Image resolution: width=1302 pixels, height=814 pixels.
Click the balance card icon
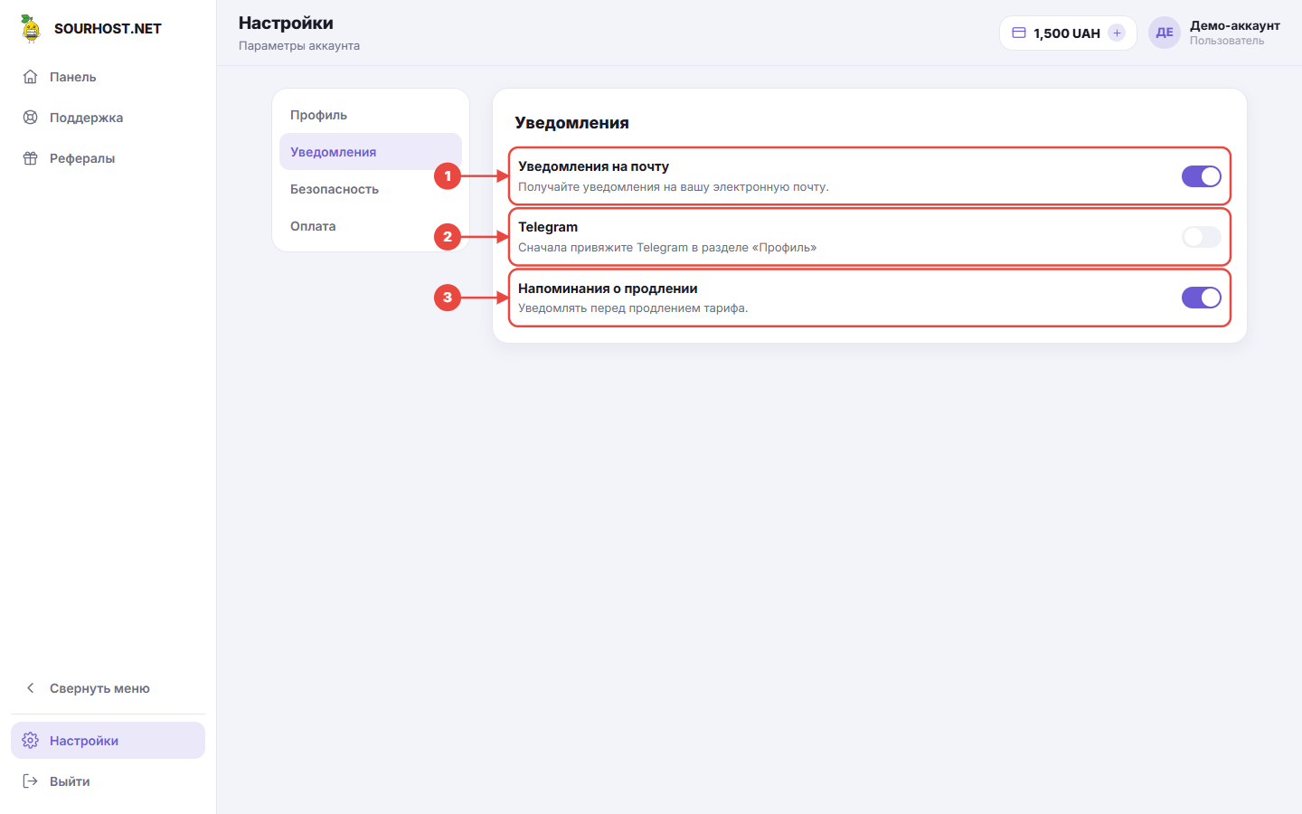click(x=1019, y=33)
